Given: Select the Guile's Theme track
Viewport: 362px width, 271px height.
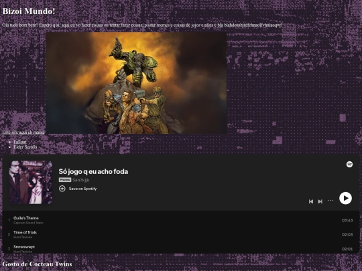Looking at the screenshot, I should coord(181,220).
